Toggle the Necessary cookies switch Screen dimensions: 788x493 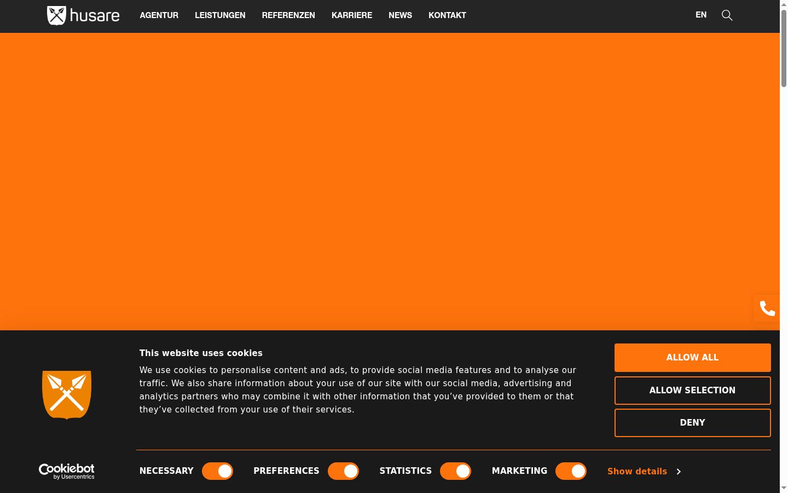[x=217, y=471]
